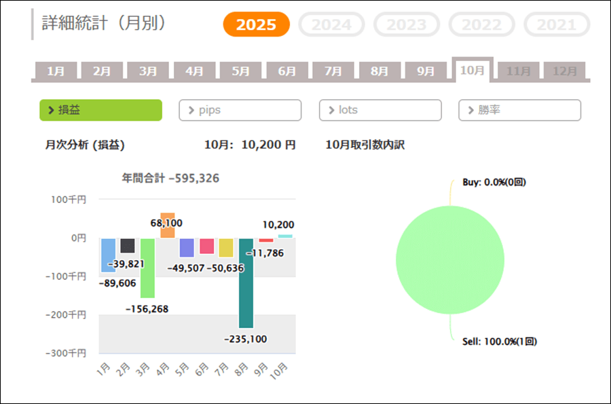Image resolution: width=611 pixels, height=404 pixels.
Task: Open the 8月 month tab
Action: pos(379,71)
